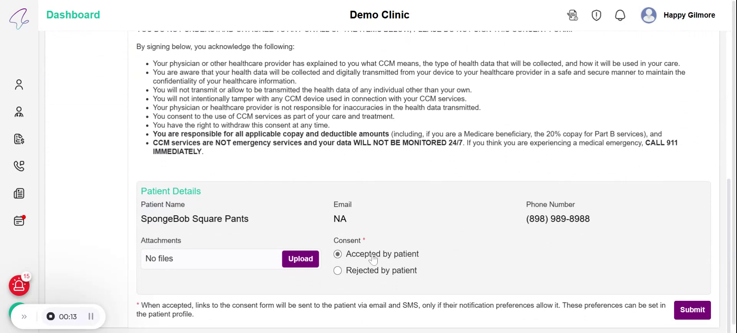Click the shield alert icon
This screenshot has height=333, width=737.
[x=596, y=15]
